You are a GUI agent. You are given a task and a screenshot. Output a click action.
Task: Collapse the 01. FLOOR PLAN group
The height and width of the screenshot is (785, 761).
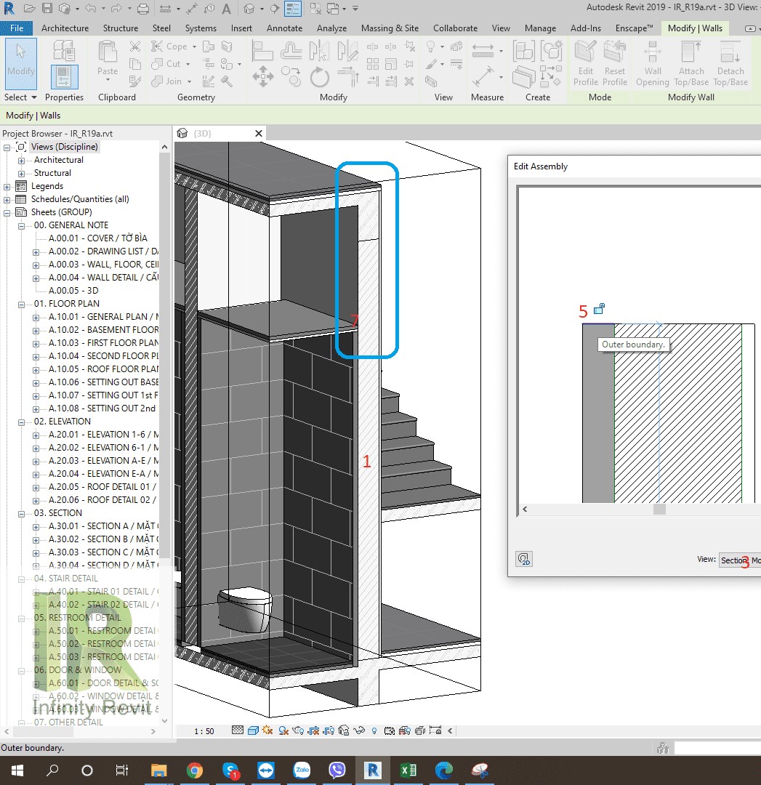(22, 304)
